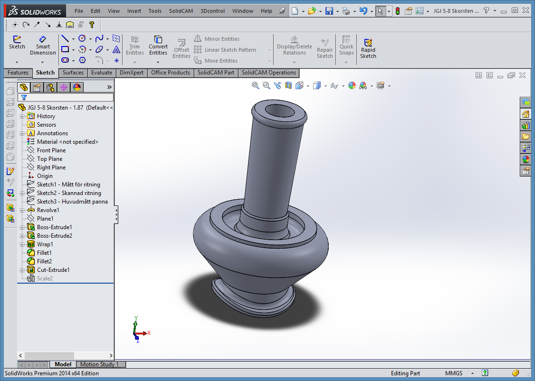
Task: Expand the manager pane chevron
Action: tap(109, 87)
